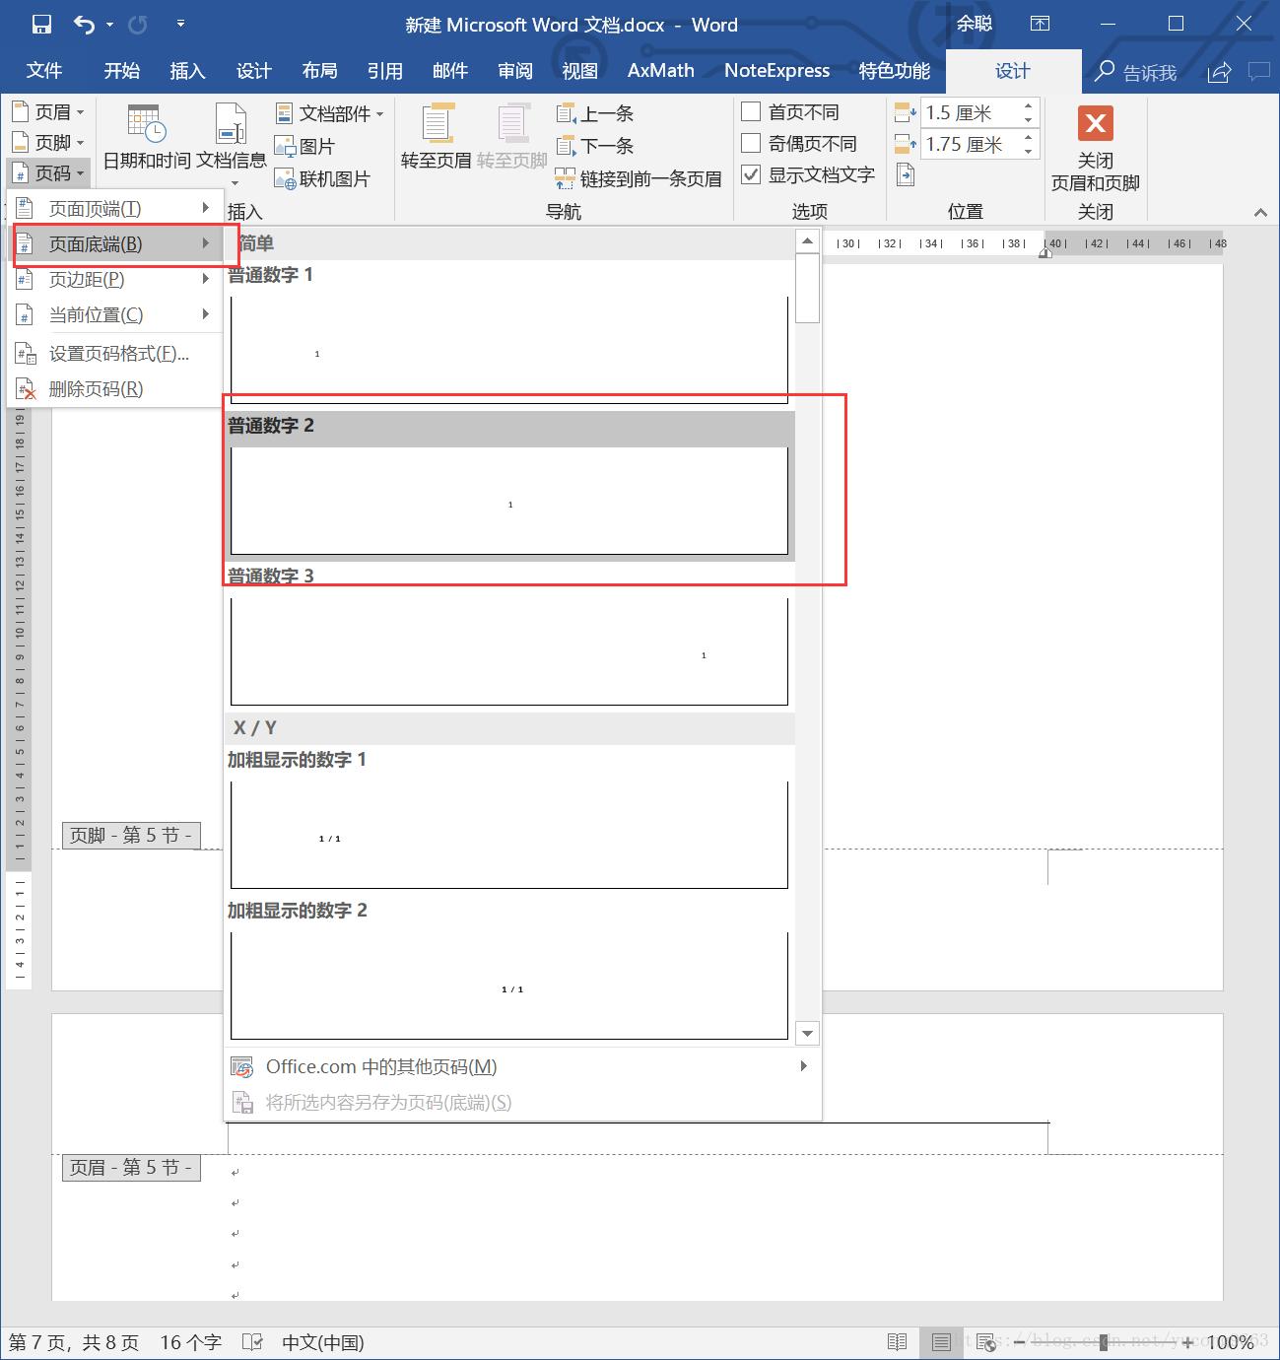Open the comments icon at ribbon right
Image resolution: width=1280 pixels, height=1360 pixels.
pos(1258,72)
